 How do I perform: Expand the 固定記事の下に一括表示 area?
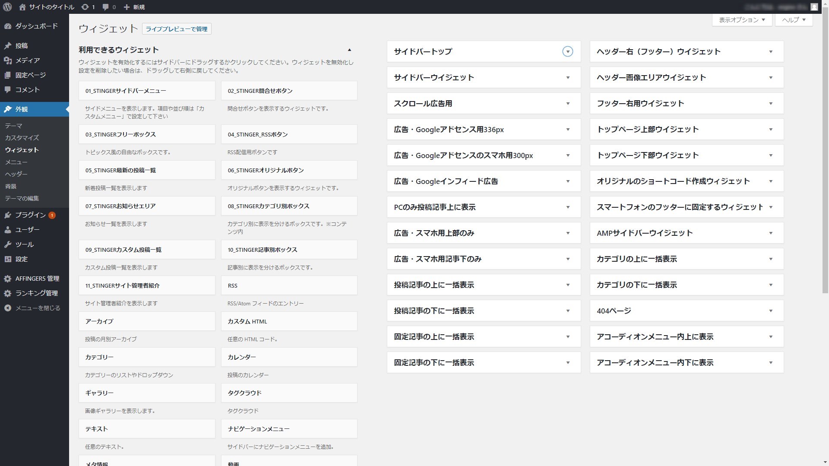pos(568,363)
